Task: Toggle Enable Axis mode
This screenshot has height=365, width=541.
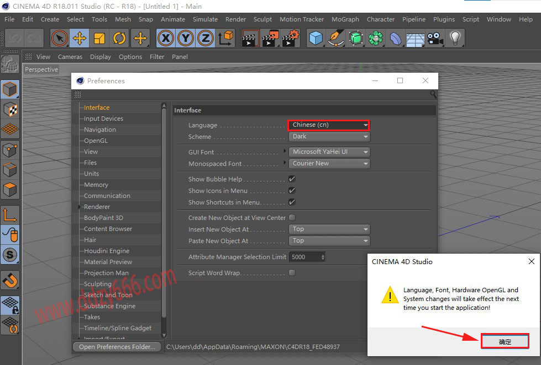Action: 10,215
